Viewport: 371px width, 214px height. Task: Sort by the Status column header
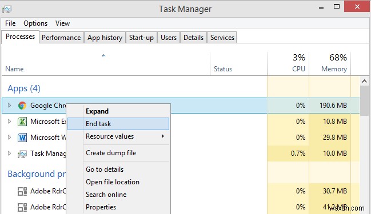[x=238, y=64]
